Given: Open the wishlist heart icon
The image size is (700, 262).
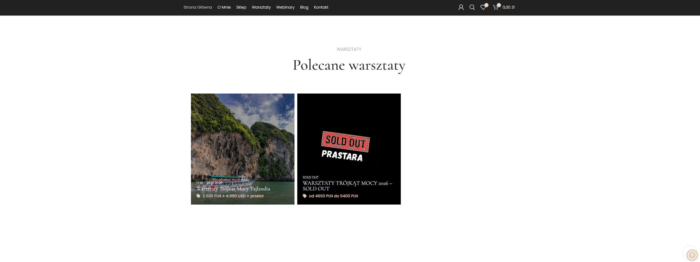Looking at the screenshot, I should click(483, 7).
